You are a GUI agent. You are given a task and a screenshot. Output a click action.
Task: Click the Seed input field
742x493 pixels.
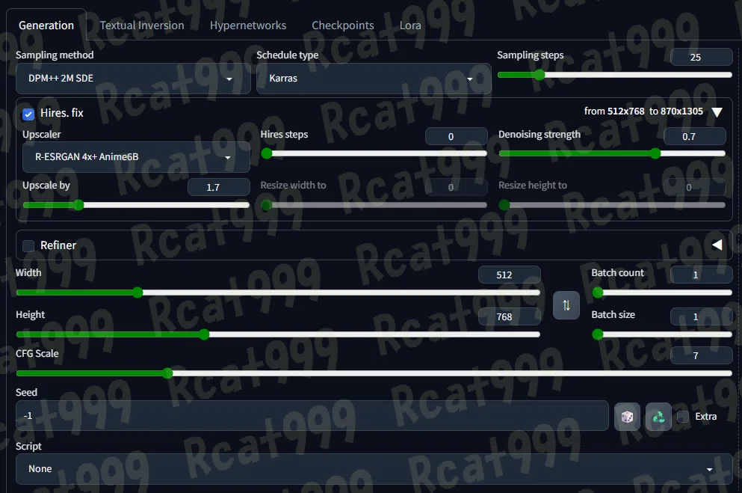312,416
